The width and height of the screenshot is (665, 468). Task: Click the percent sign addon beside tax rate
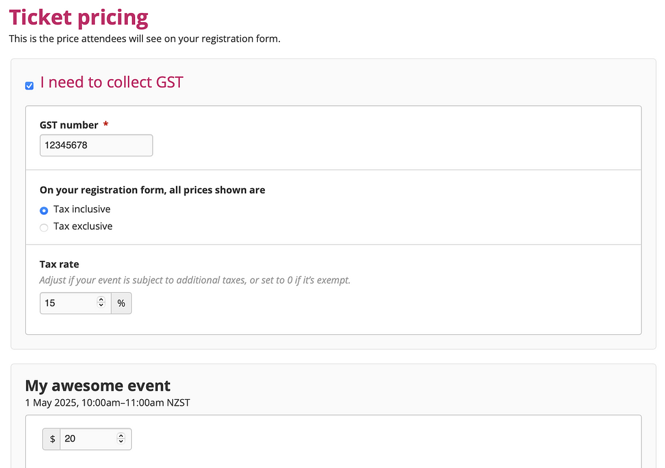(x=121, y=303)
